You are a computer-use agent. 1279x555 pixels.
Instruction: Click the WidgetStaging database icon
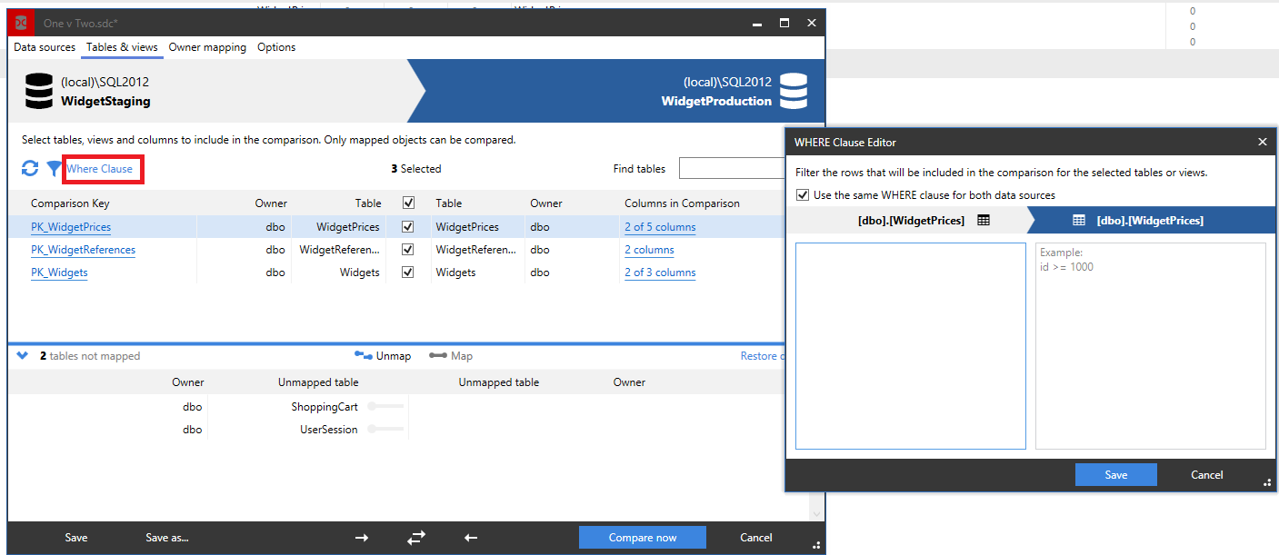[x=39, y=92]
